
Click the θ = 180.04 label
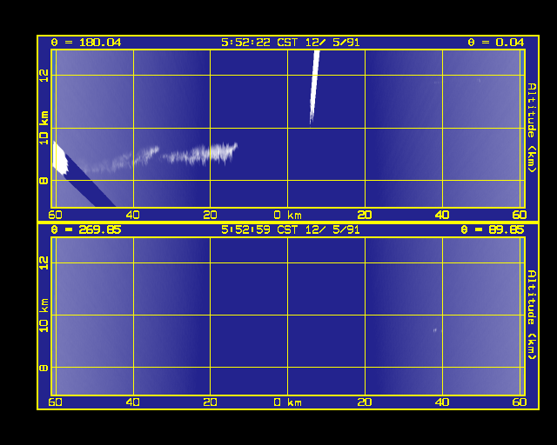(x=86, y=43)
